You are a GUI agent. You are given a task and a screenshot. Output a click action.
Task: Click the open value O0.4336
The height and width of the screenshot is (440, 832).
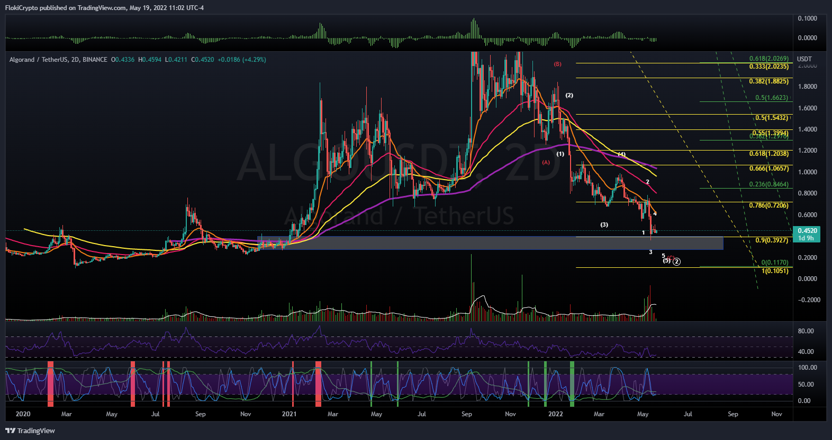[x=123, y=60]
